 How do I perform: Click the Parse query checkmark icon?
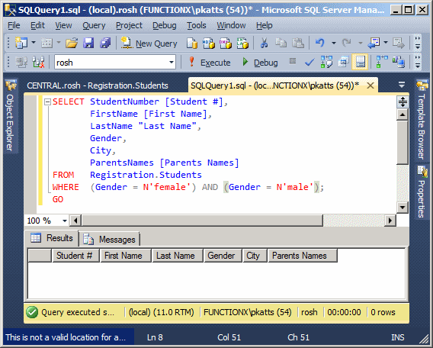(x=310, y=63)
